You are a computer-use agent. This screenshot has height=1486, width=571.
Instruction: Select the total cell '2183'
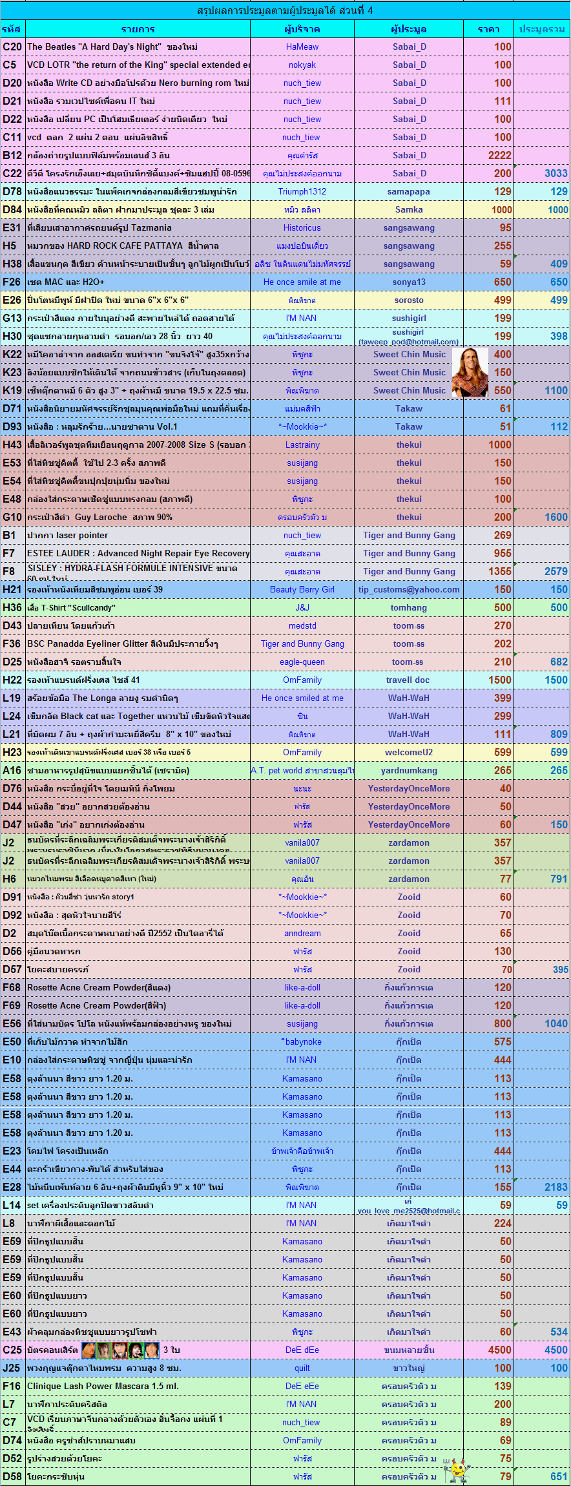[x=542, y=1187]
